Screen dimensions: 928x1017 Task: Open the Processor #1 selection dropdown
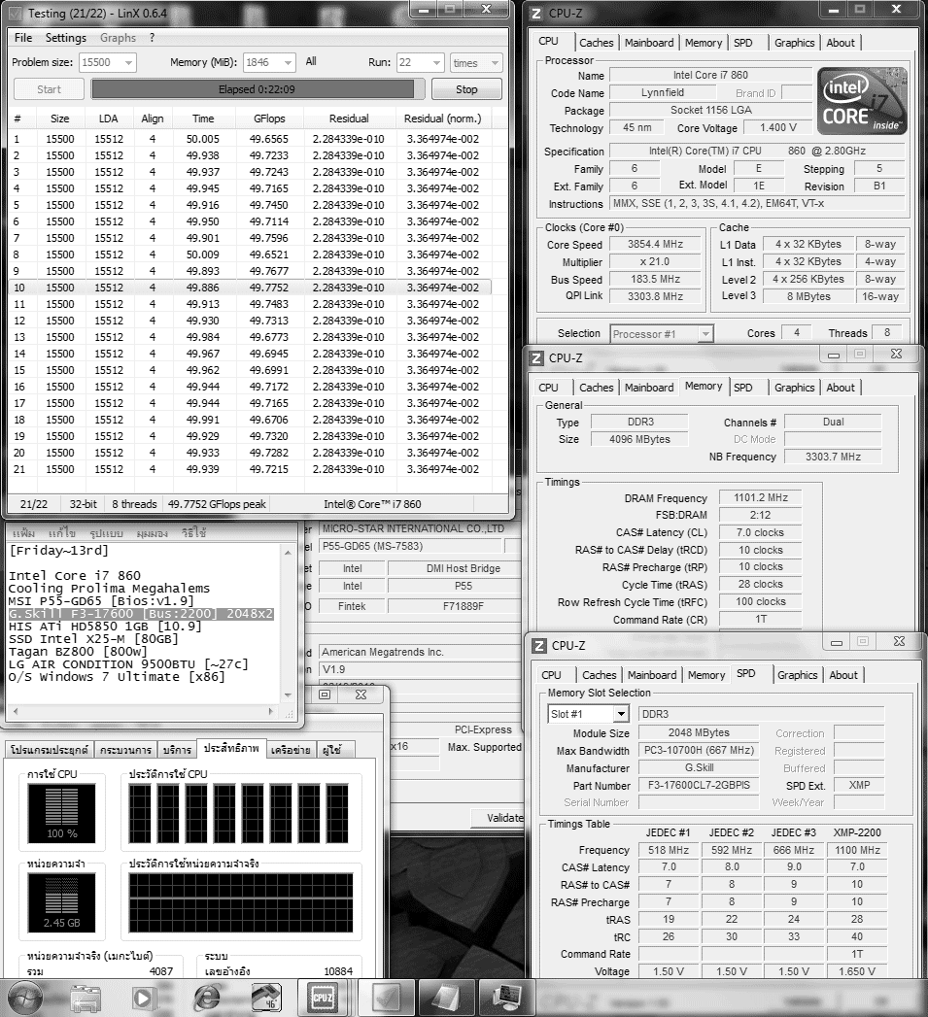pyautogui.click(x=705, y=334)
